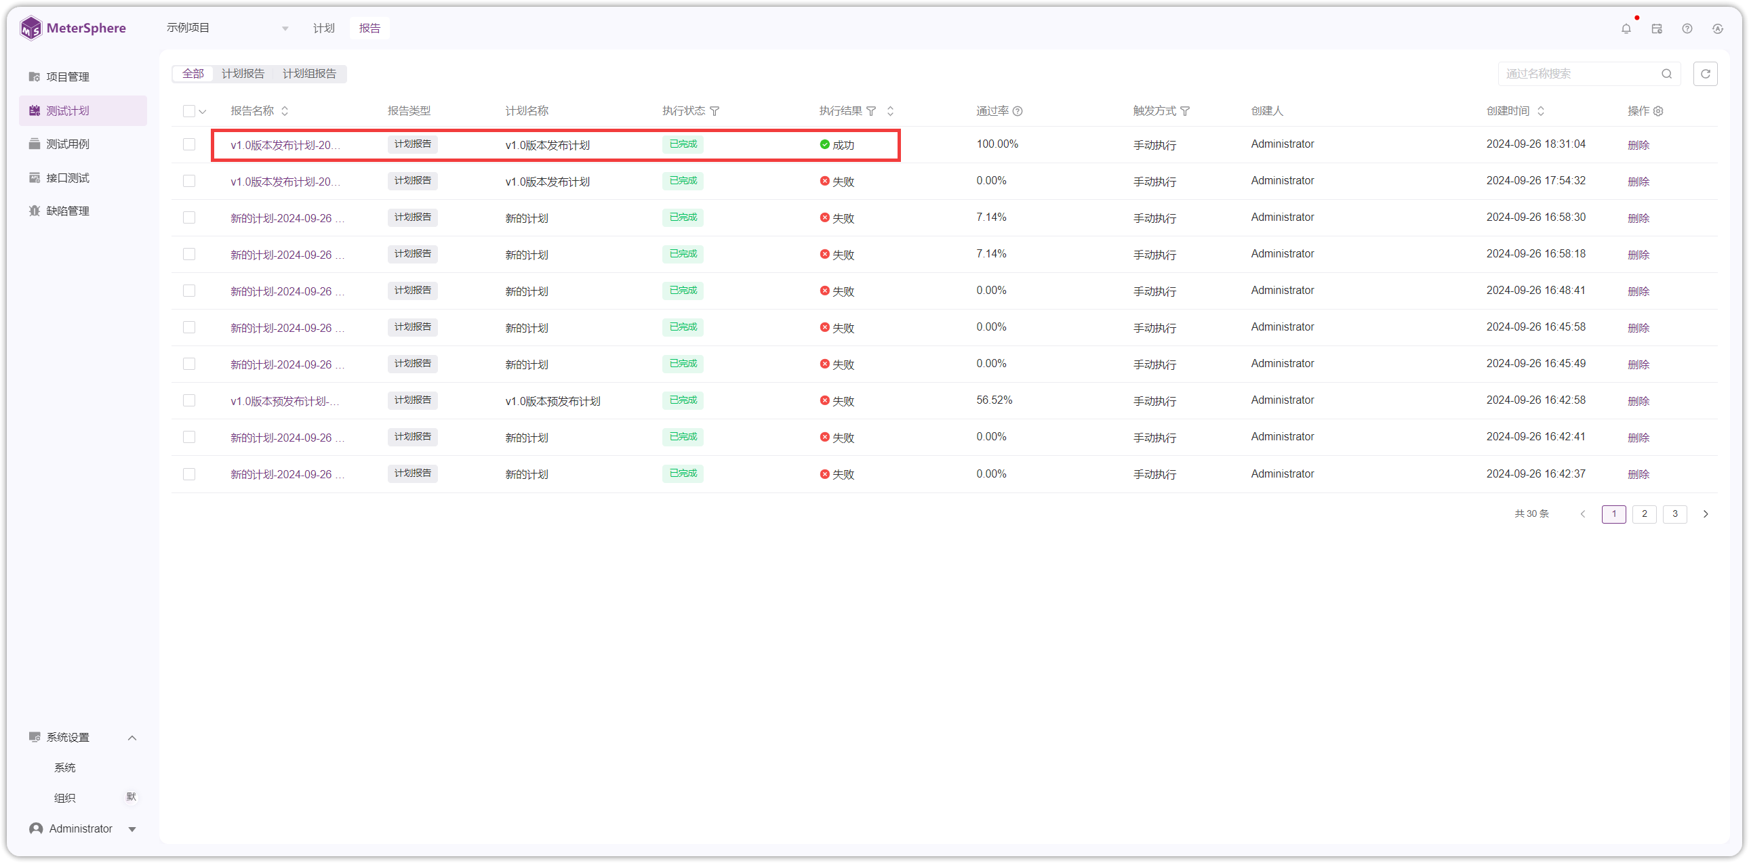Check the row created at 16:58:30

click(x=188, y=218)
